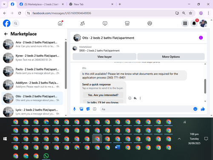Open the Kyree conversation

point(32,58)
